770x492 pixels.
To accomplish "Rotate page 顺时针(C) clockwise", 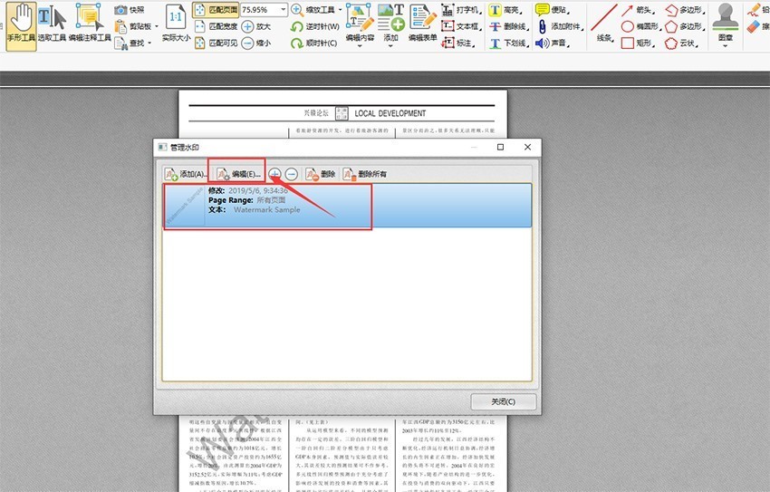I will tap(313, 43).
